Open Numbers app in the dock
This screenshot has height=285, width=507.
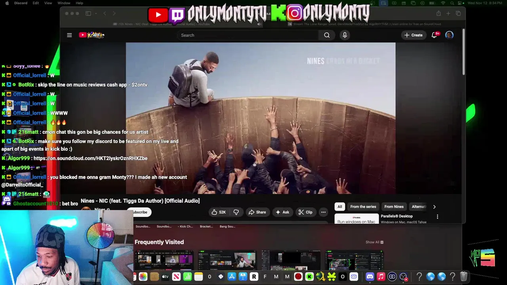[187, 277]
